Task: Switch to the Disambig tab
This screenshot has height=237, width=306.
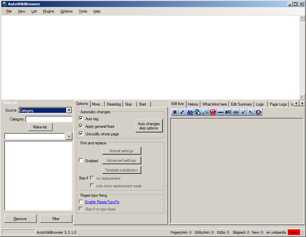Action: pyautogui.click(x=113, y=104)
